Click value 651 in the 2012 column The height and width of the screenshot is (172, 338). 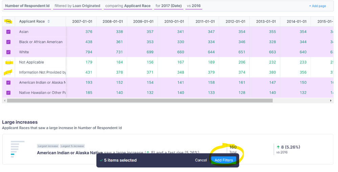pos(242,52)
